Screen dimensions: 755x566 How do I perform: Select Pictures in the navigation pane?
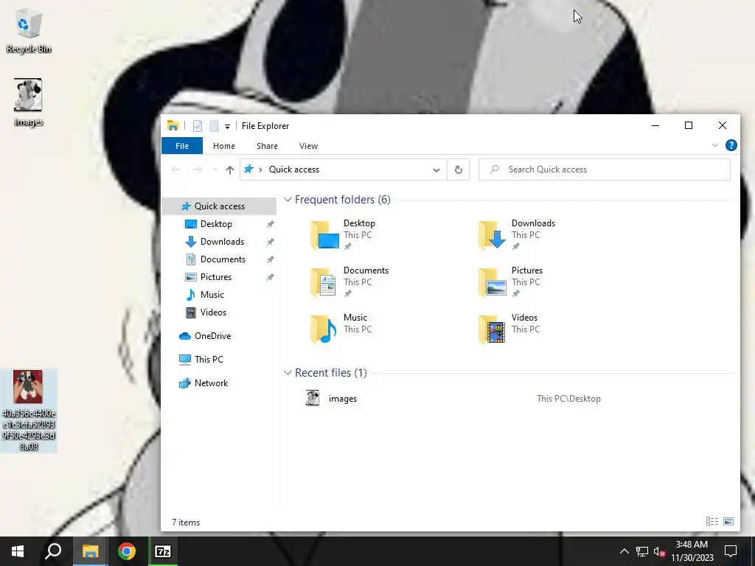[x=216, y=277]
